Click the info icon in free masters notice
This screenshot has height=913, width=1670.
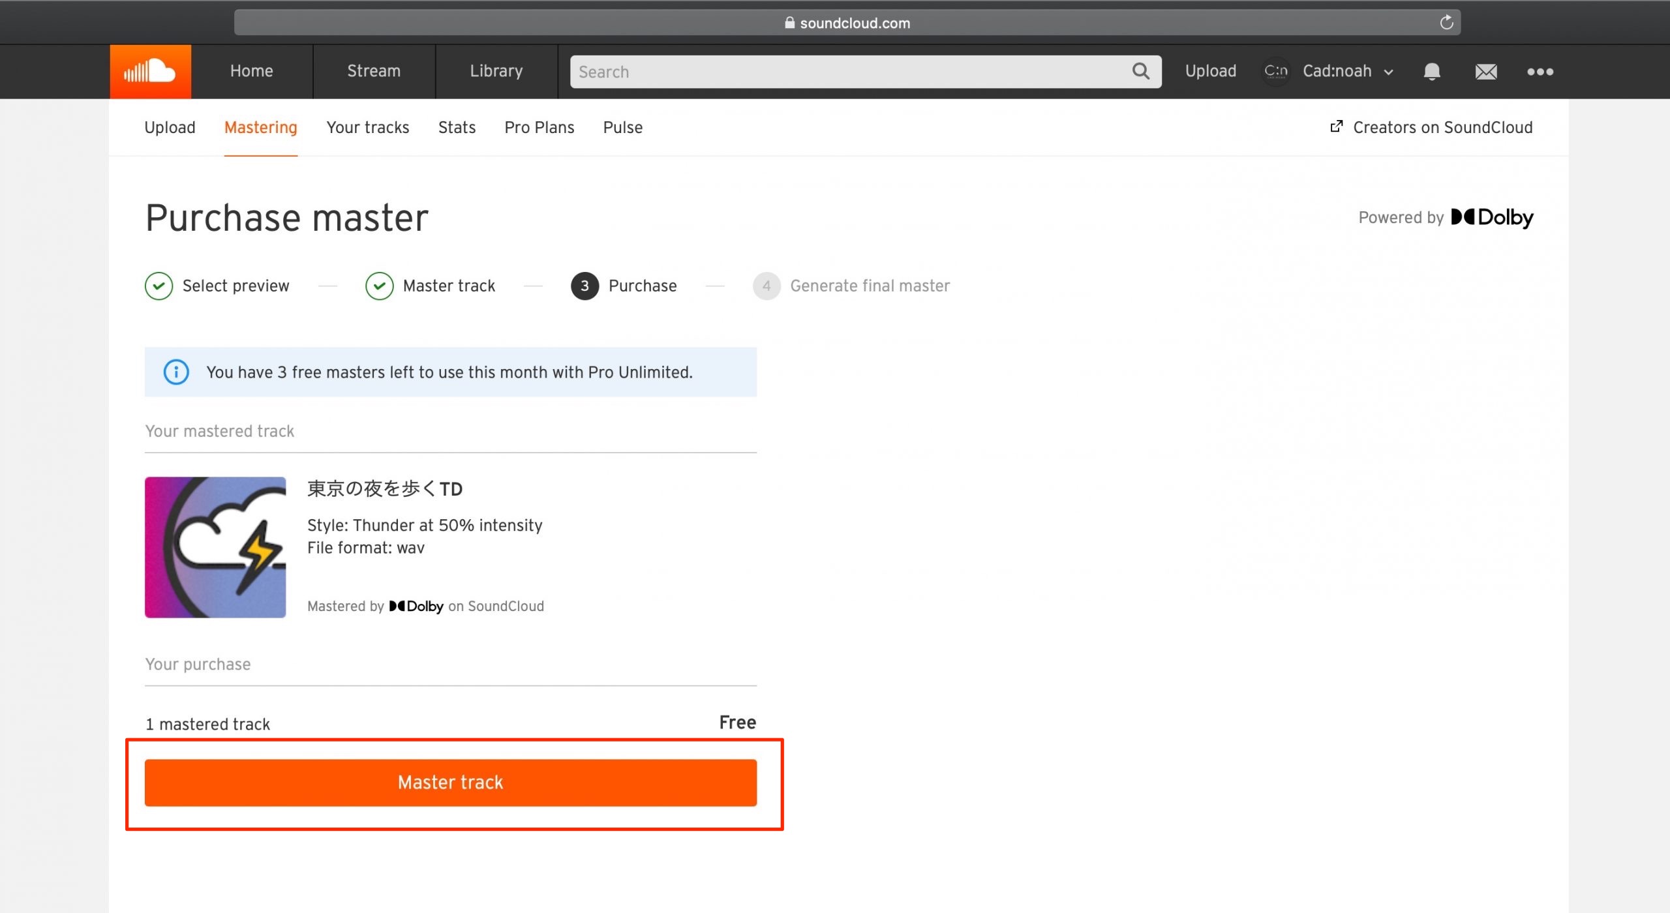click(x=176, y=372)
